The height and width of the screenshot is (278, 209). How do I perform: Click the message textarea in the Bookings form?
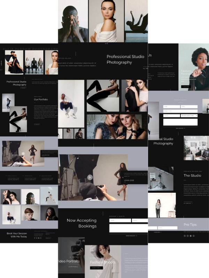coord(128,228)
